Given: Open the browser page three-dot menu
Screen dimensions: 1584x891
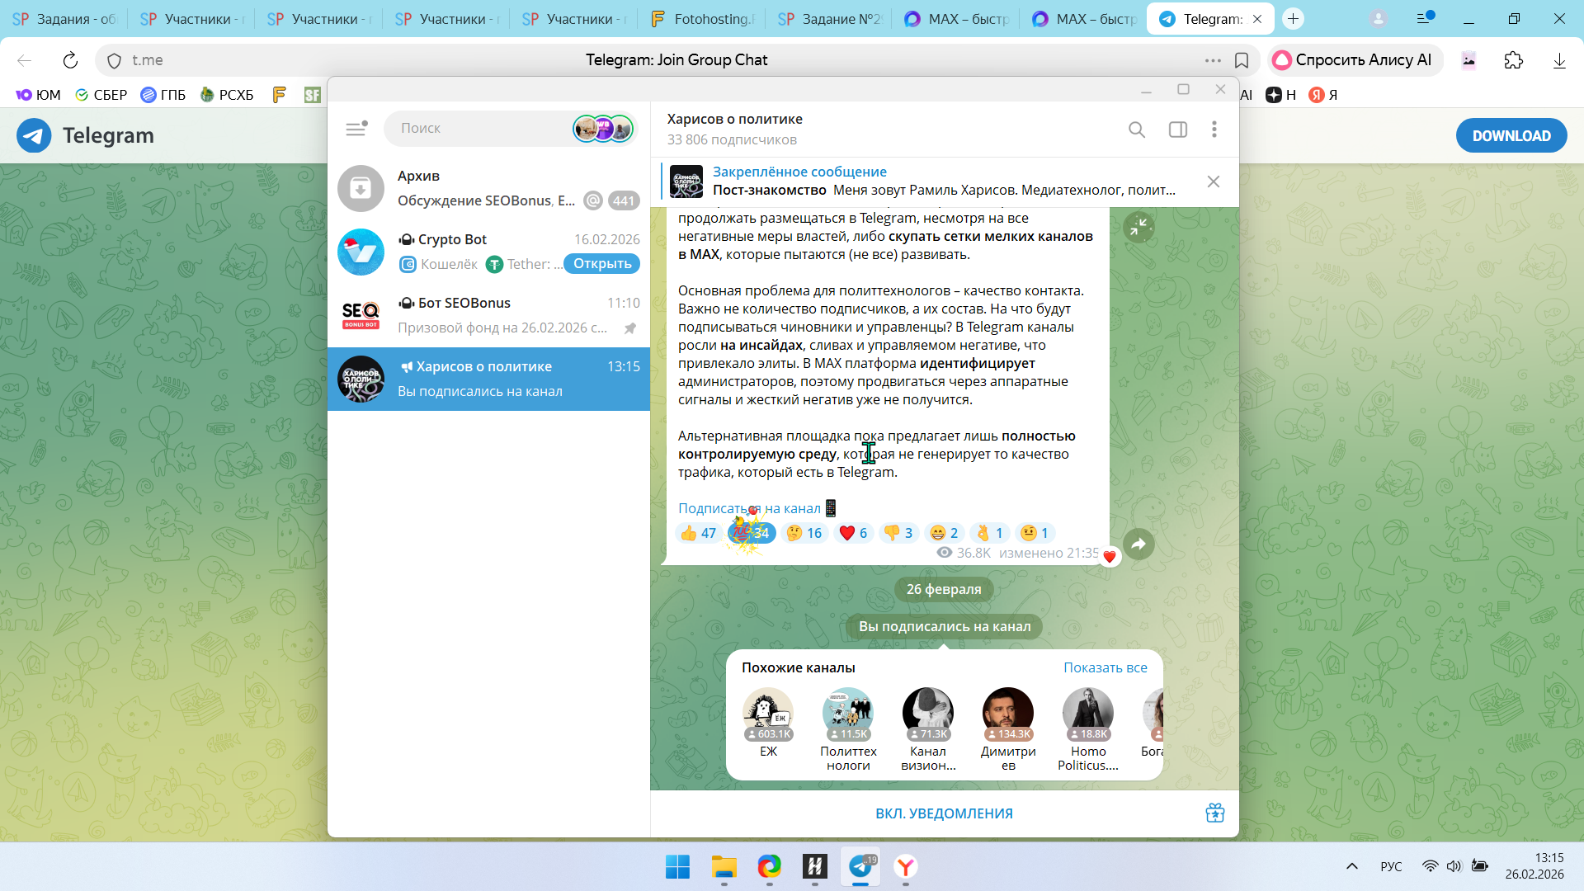Looking at the screenshot, I should 1212,60.
